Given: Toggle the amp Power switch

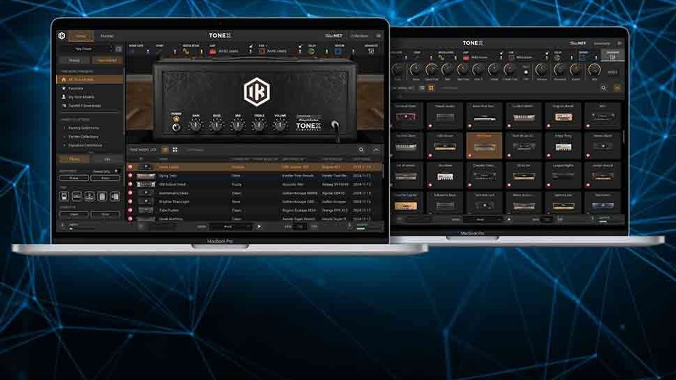Looking at the screenshot, I should point(175,127).
